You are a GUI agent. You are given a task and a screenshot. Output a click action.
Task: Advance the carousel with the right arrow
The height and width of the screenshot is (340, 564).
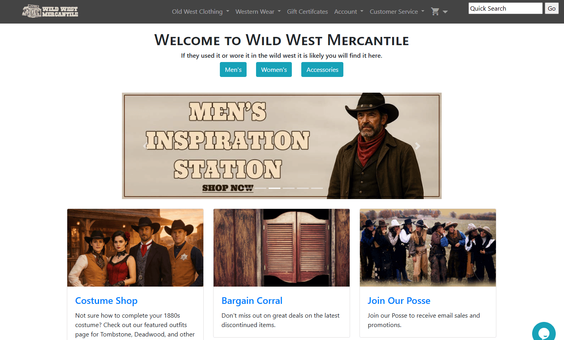point(417,146)
